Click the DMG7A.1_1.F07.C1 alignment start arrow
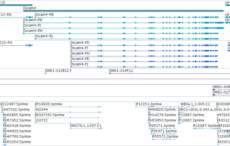The image size is (230, 146). tap(71, 128)
